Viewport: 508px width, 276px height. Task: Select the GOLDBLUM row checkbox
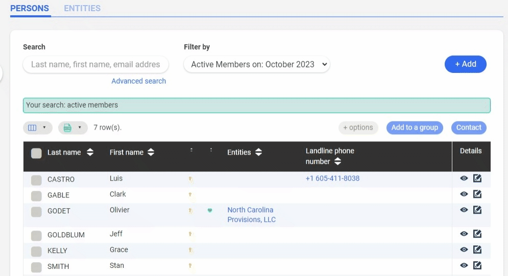(x=36, y=236)
